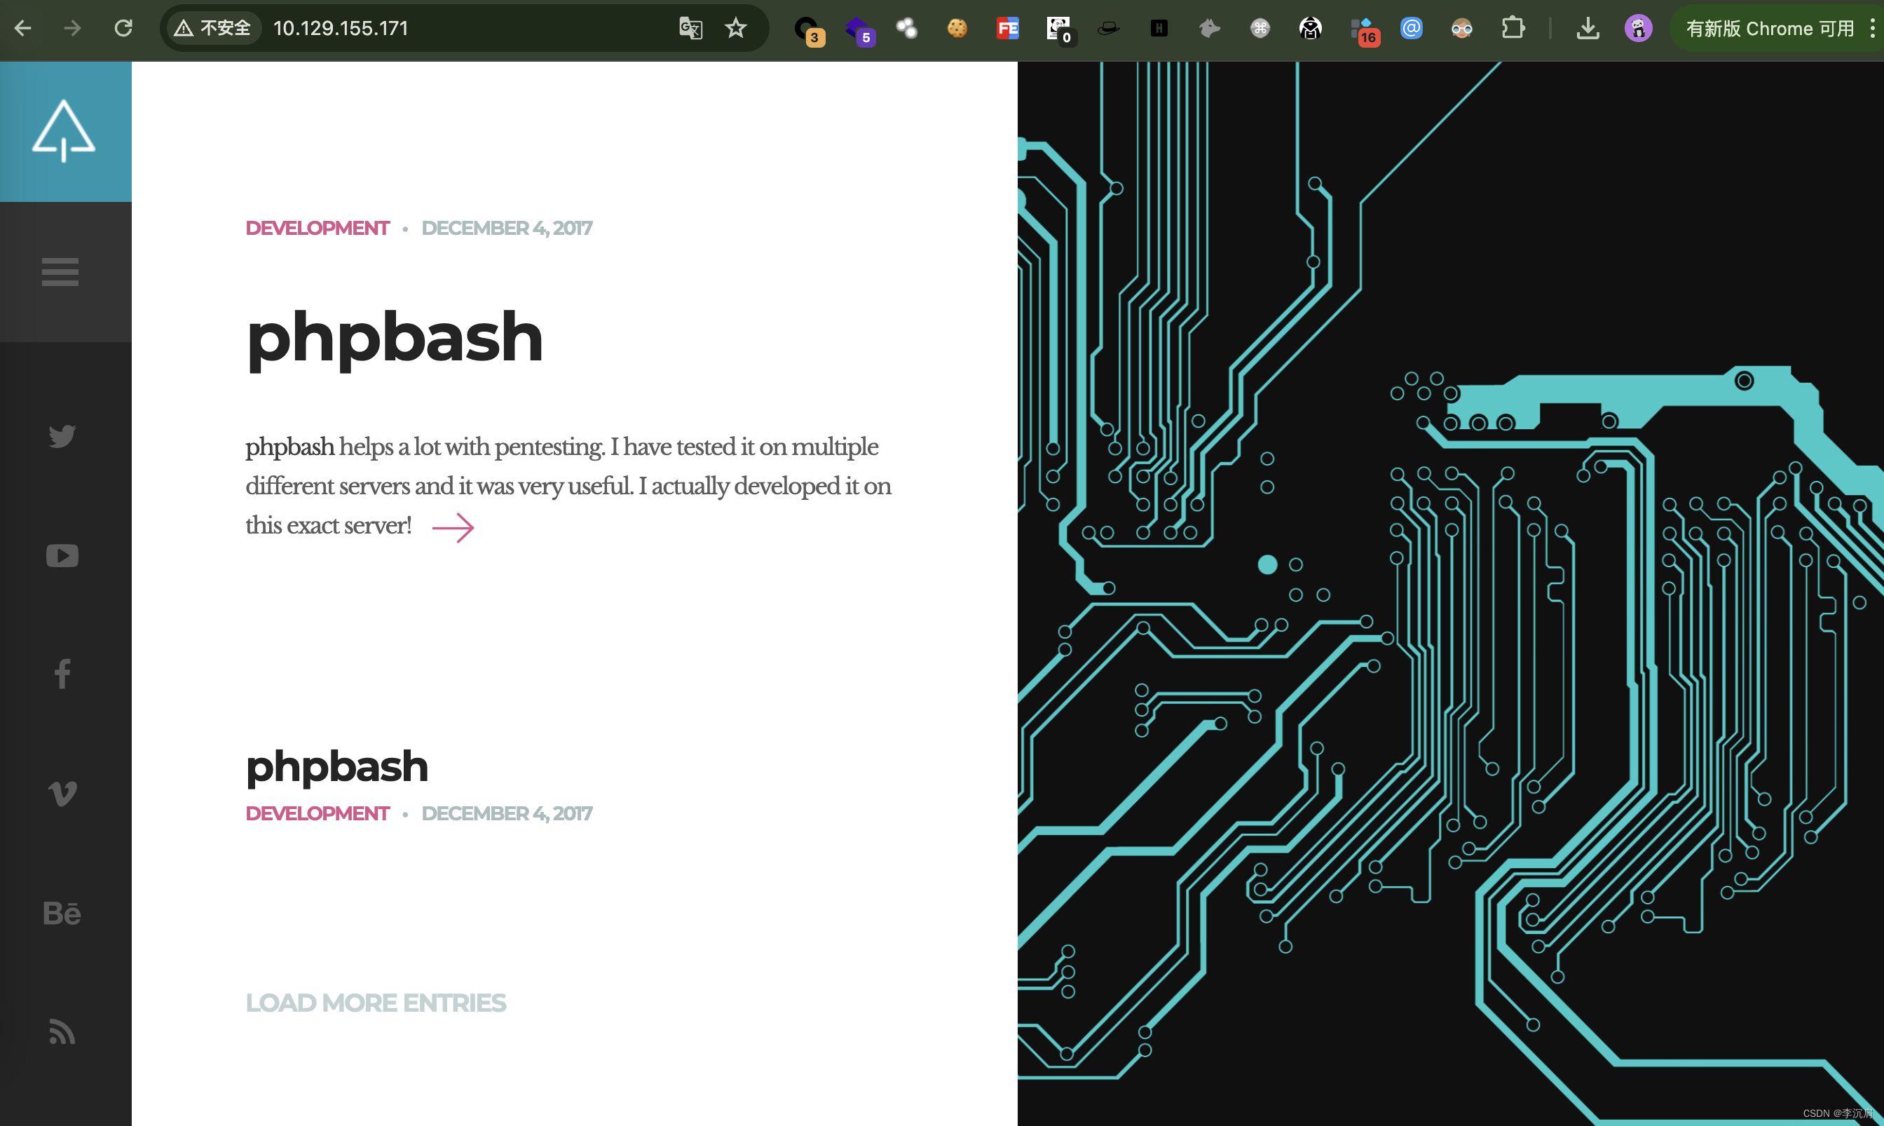Open the cookie editor extension
The image size is (1884, 1126).
tap(957, 29)
